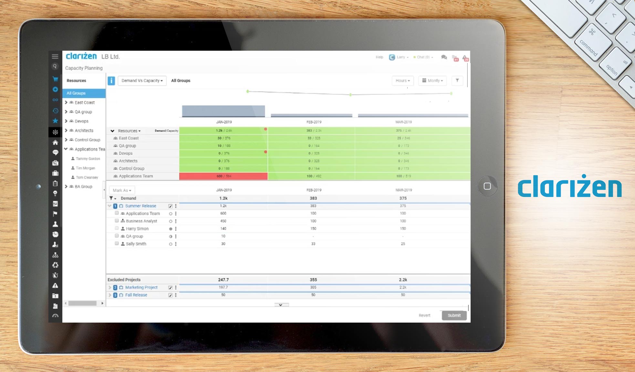Viewport: 635px width, 372px height.
Task: Click the search magnifier icon in the sidebar
Action: (x=55, y=67)
